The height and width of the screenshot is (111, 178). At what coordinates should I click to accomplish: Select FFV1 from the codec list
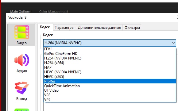110,49
